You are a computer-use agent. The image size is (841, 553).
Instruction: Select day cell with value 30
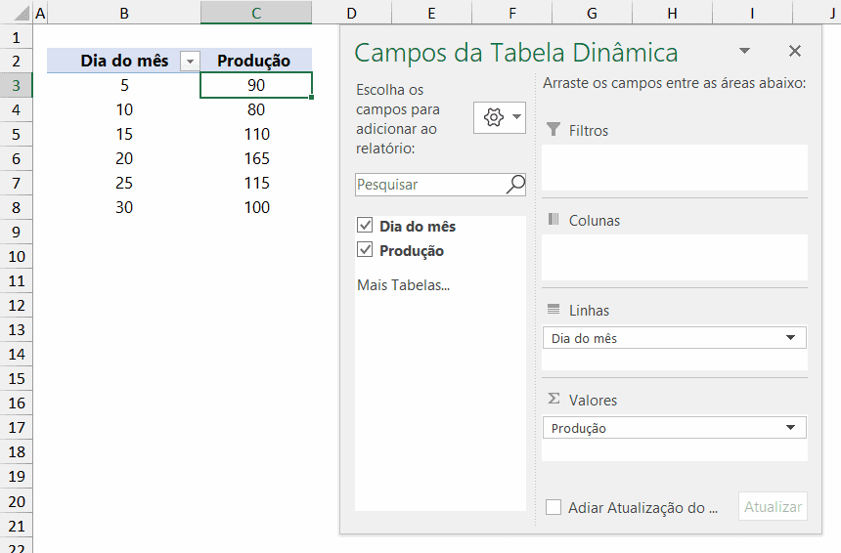pos(124,207)
